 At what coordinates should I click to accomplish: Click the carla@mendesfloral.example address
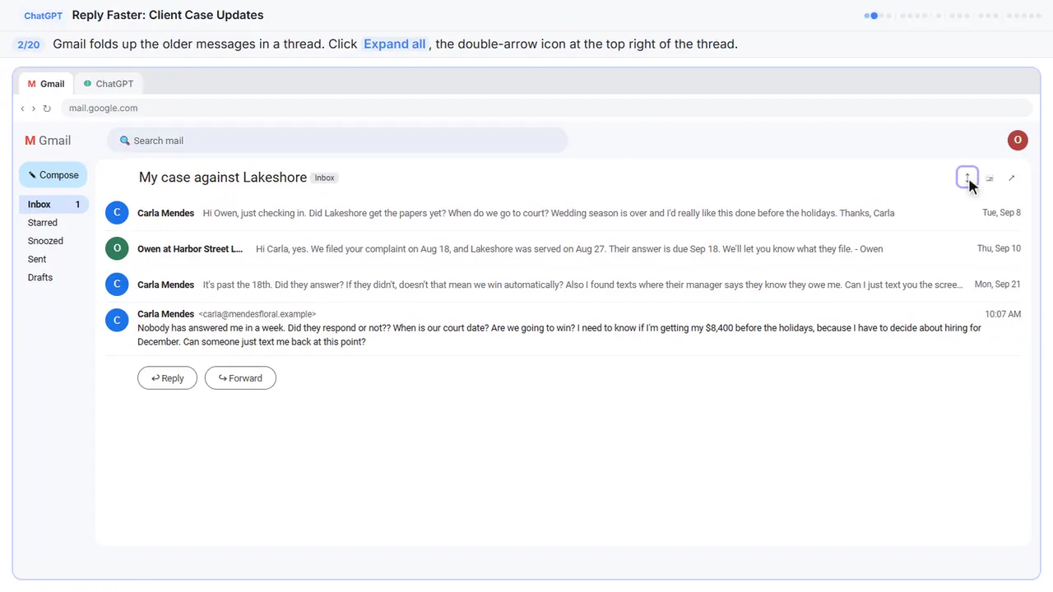(x=257, y=314)
